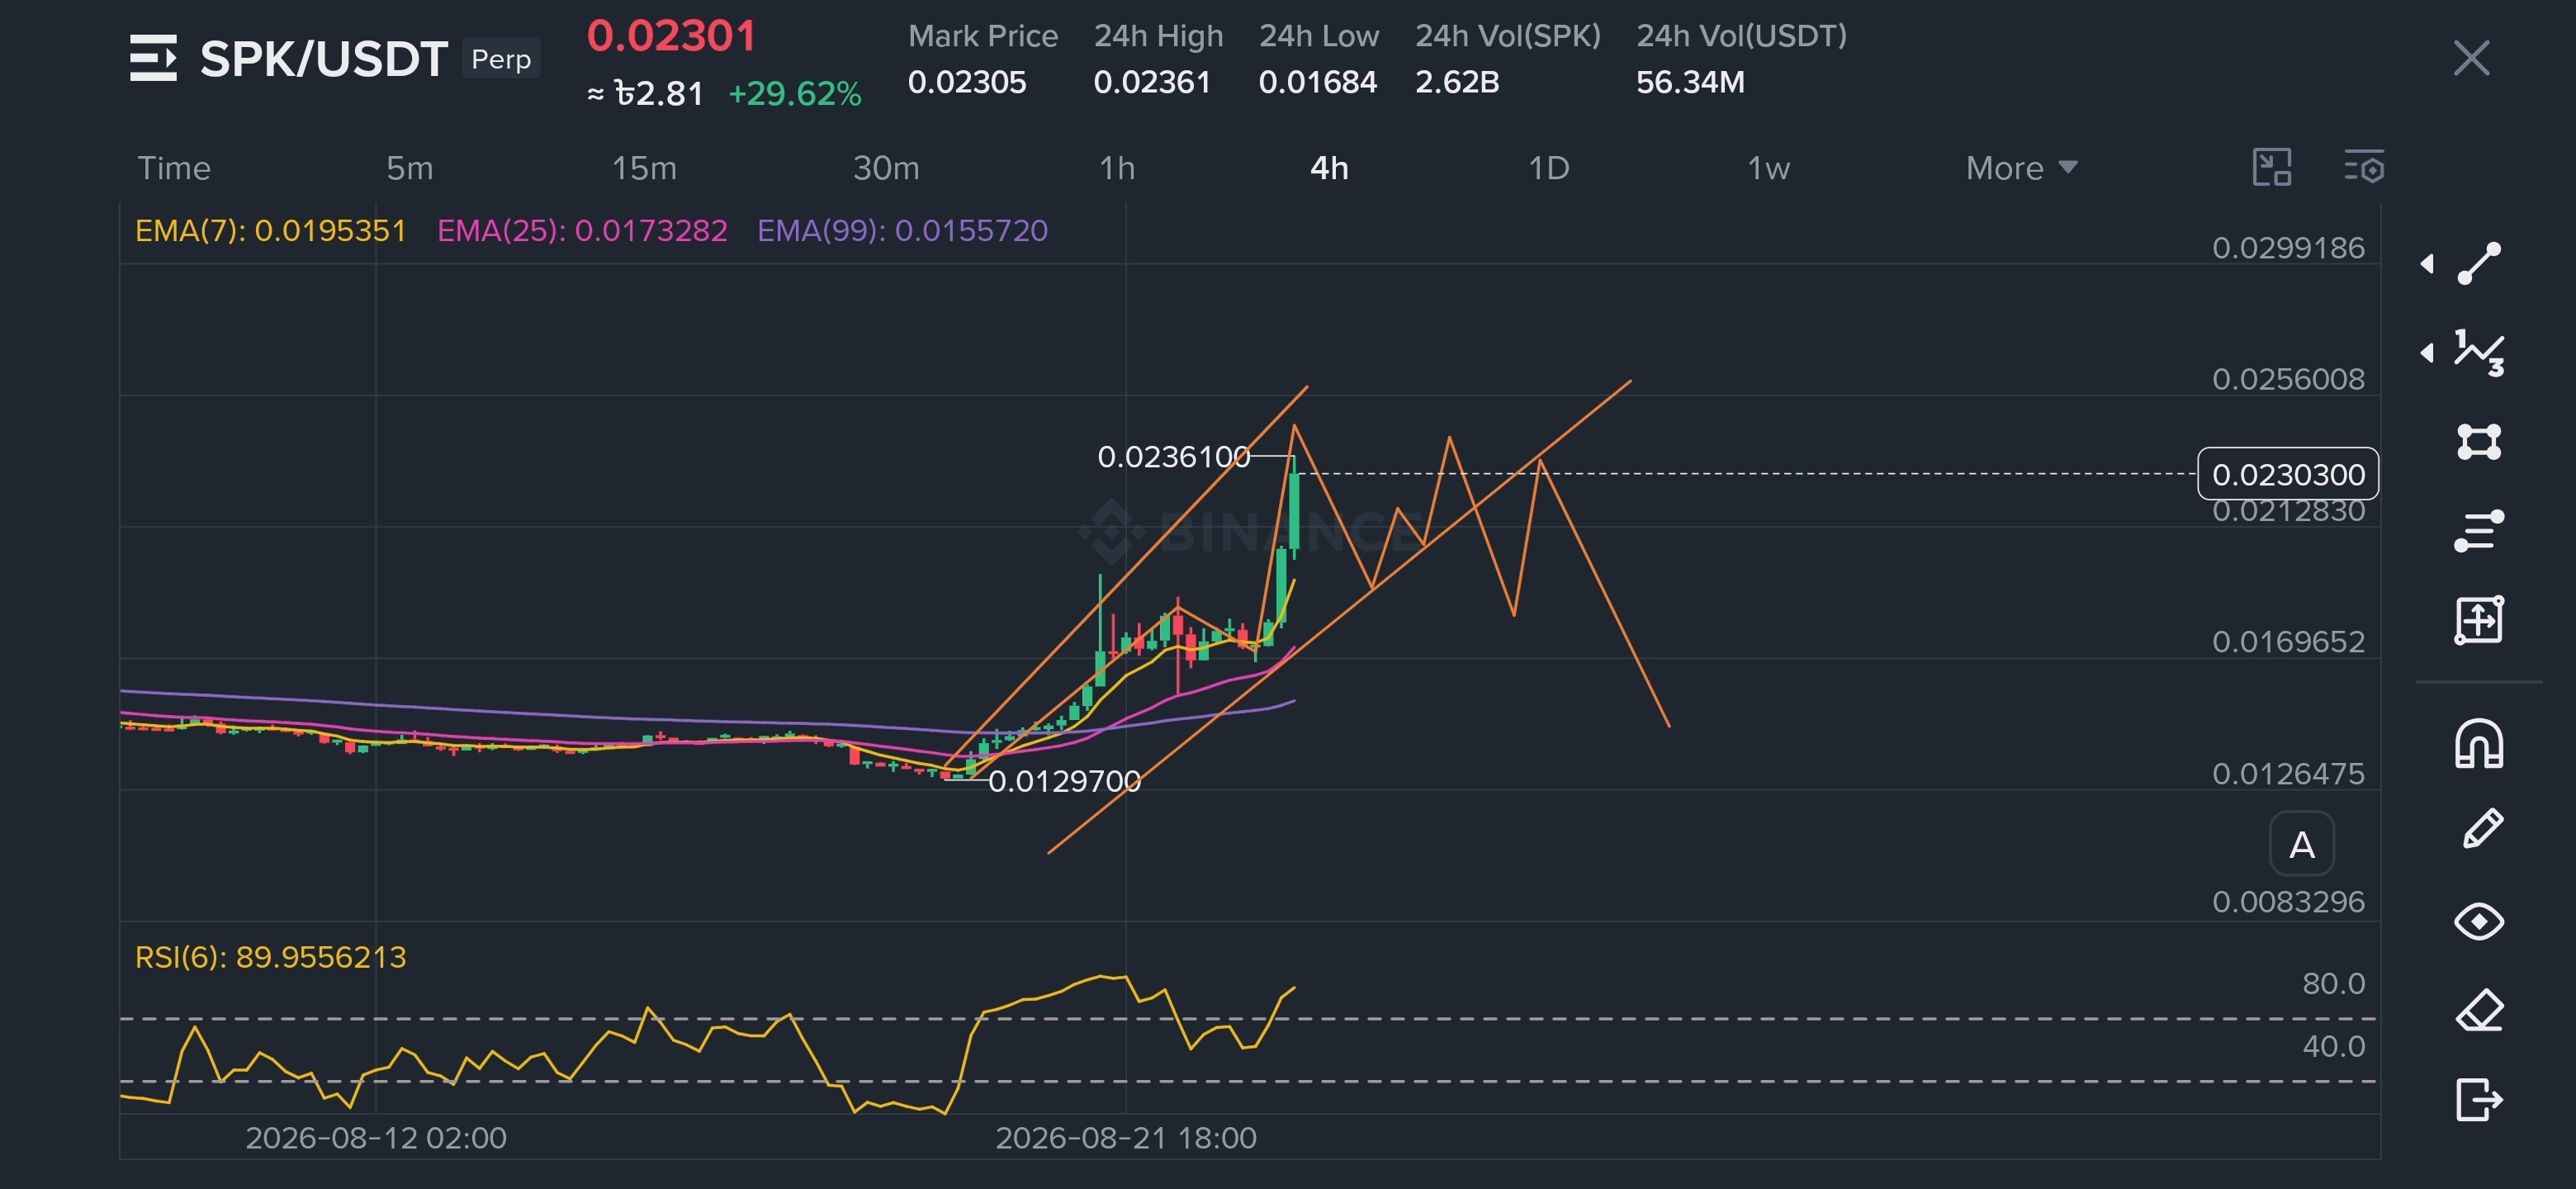Screen dimensions: 2576x1189
Task: Select the long/short position measure tool
Action: coord(2479,619)
